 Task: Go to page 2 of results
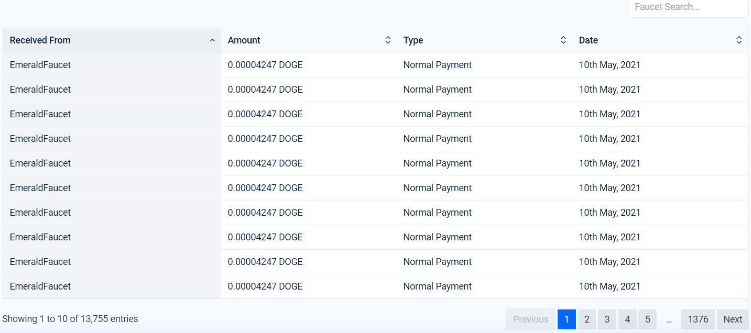587,319
